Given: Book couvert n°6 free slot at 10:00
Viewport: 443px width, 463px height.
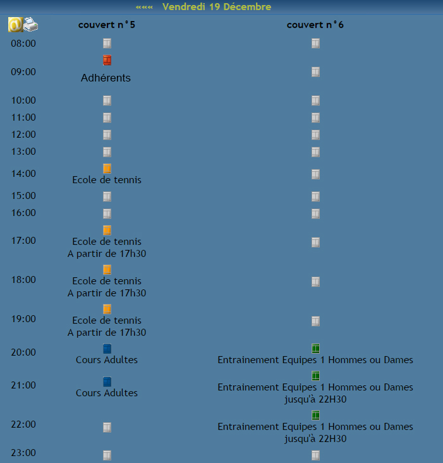Looking at the screenshot, I should pos(316,100).
